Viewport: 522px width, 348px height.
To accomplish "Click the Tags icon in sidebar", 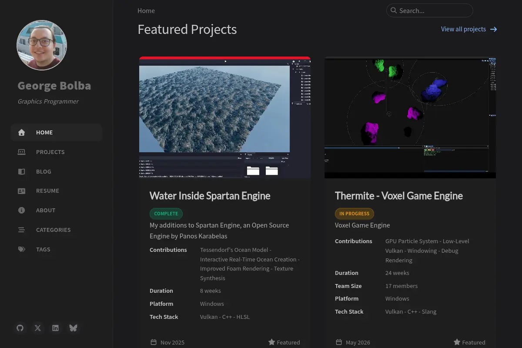I will click(x=21, y=249).
